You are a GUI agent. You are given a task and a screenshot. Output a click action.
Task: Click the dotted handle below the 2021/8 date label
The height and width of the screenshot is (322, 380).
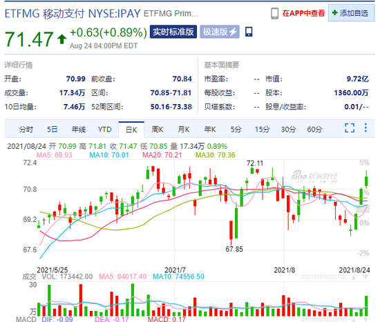323,277
